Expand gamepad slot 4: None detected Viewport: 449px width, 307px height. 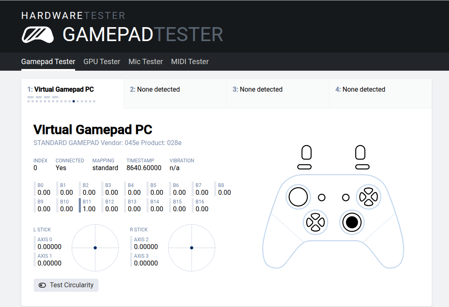pyautogui.click(x=380, y=89)
